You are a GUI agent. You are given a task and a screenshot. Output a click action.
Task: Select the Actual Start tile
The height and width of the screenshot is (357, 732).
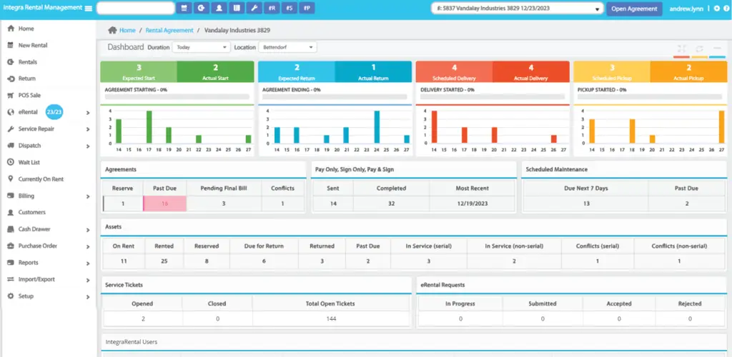[x=216, y=72]
